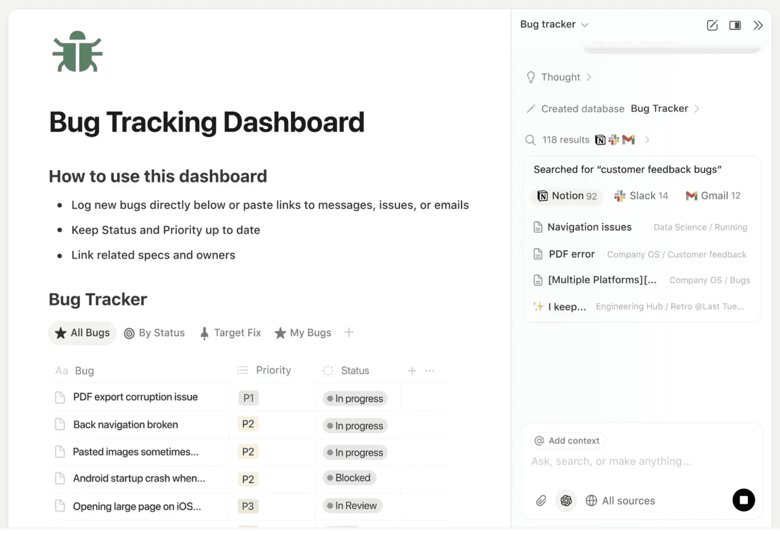This screenshot has height=534, width=780.
Task: Switch to the Target Fix view
Action: (x=230, y=332)
